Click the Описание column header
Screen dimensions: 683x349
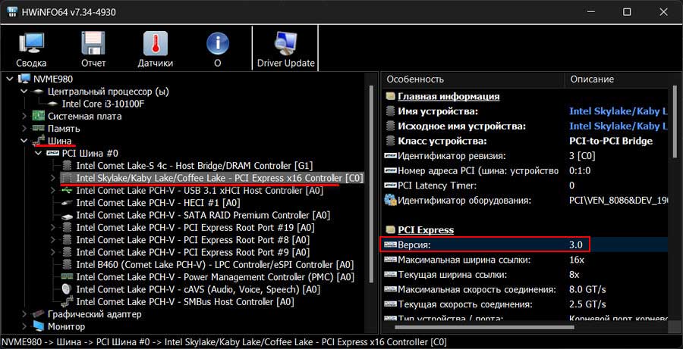[x=616, y=79]
